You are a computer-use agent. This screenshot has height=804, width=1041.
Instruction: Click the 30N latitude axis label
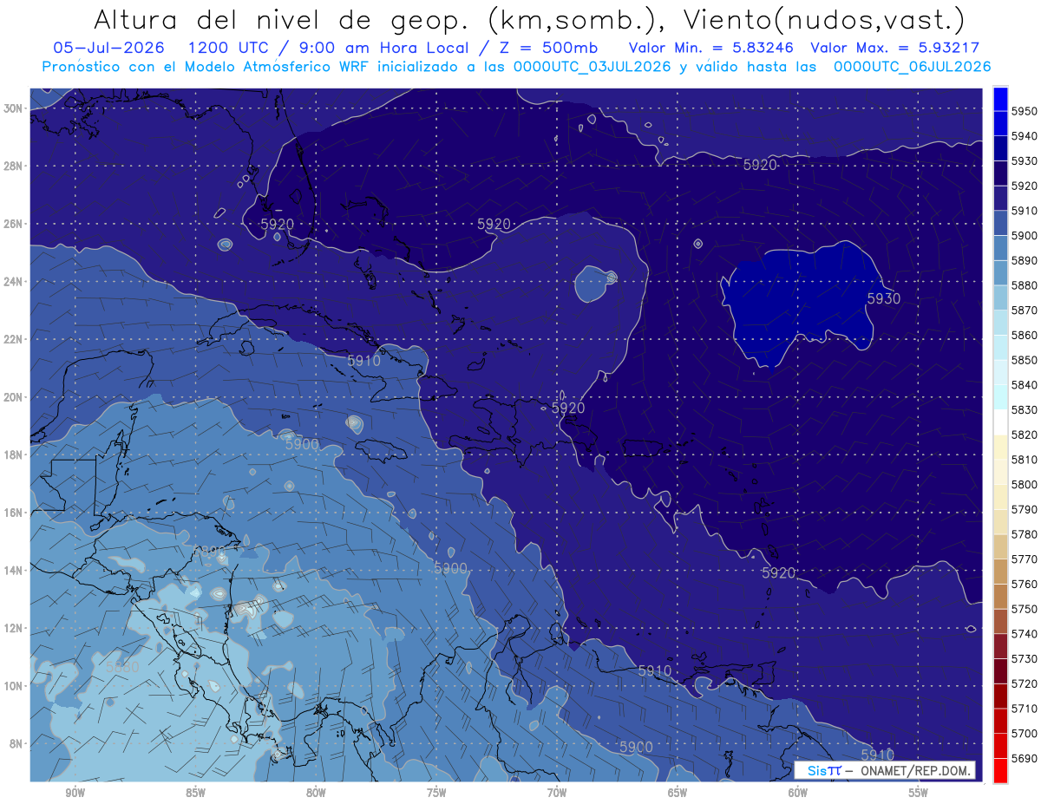pyautogui.click(x=13, y=108)
